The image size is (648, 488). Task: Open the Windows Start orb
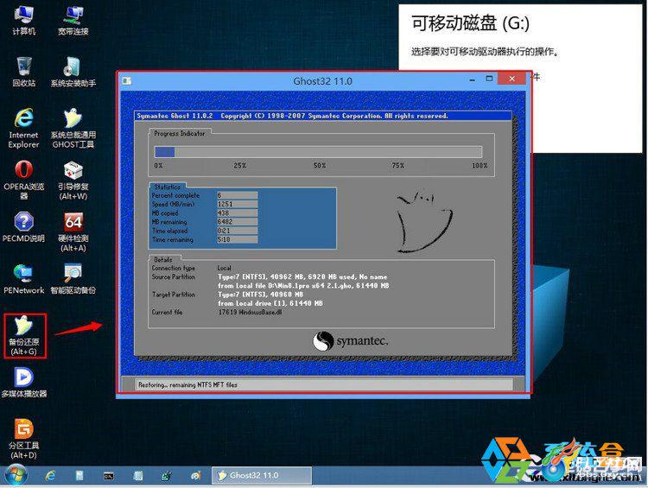16,476
